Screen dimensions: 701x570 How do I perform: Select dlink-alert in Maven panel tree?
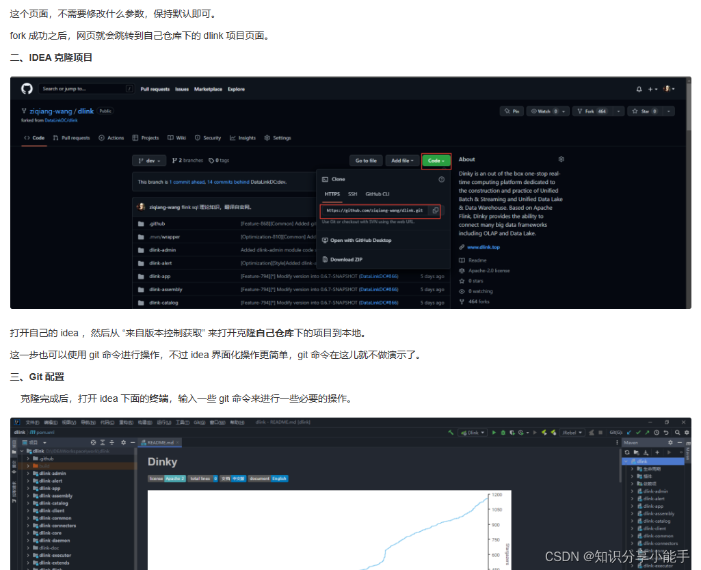(654, 499)
